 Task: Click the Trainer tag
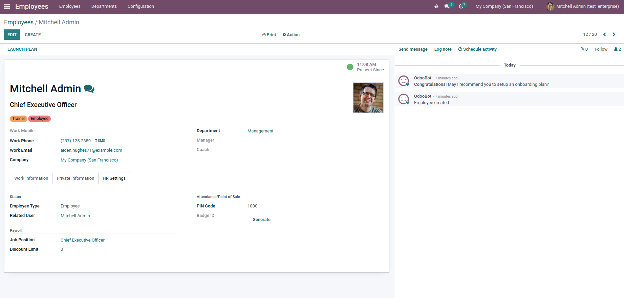pos(19,119)
